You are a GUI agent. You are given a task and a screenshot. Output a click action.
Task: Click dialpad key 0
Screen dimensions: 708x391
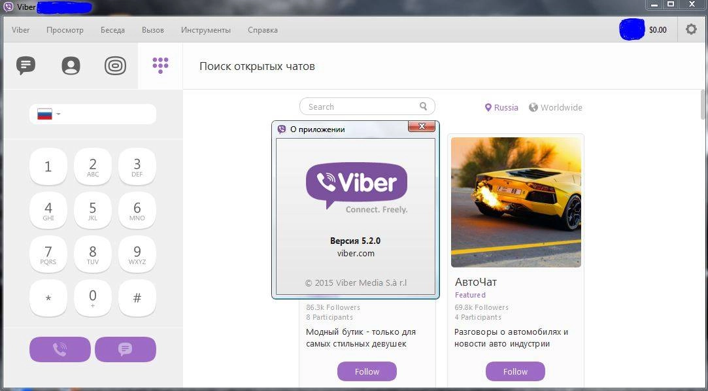(x=93, y=298)
